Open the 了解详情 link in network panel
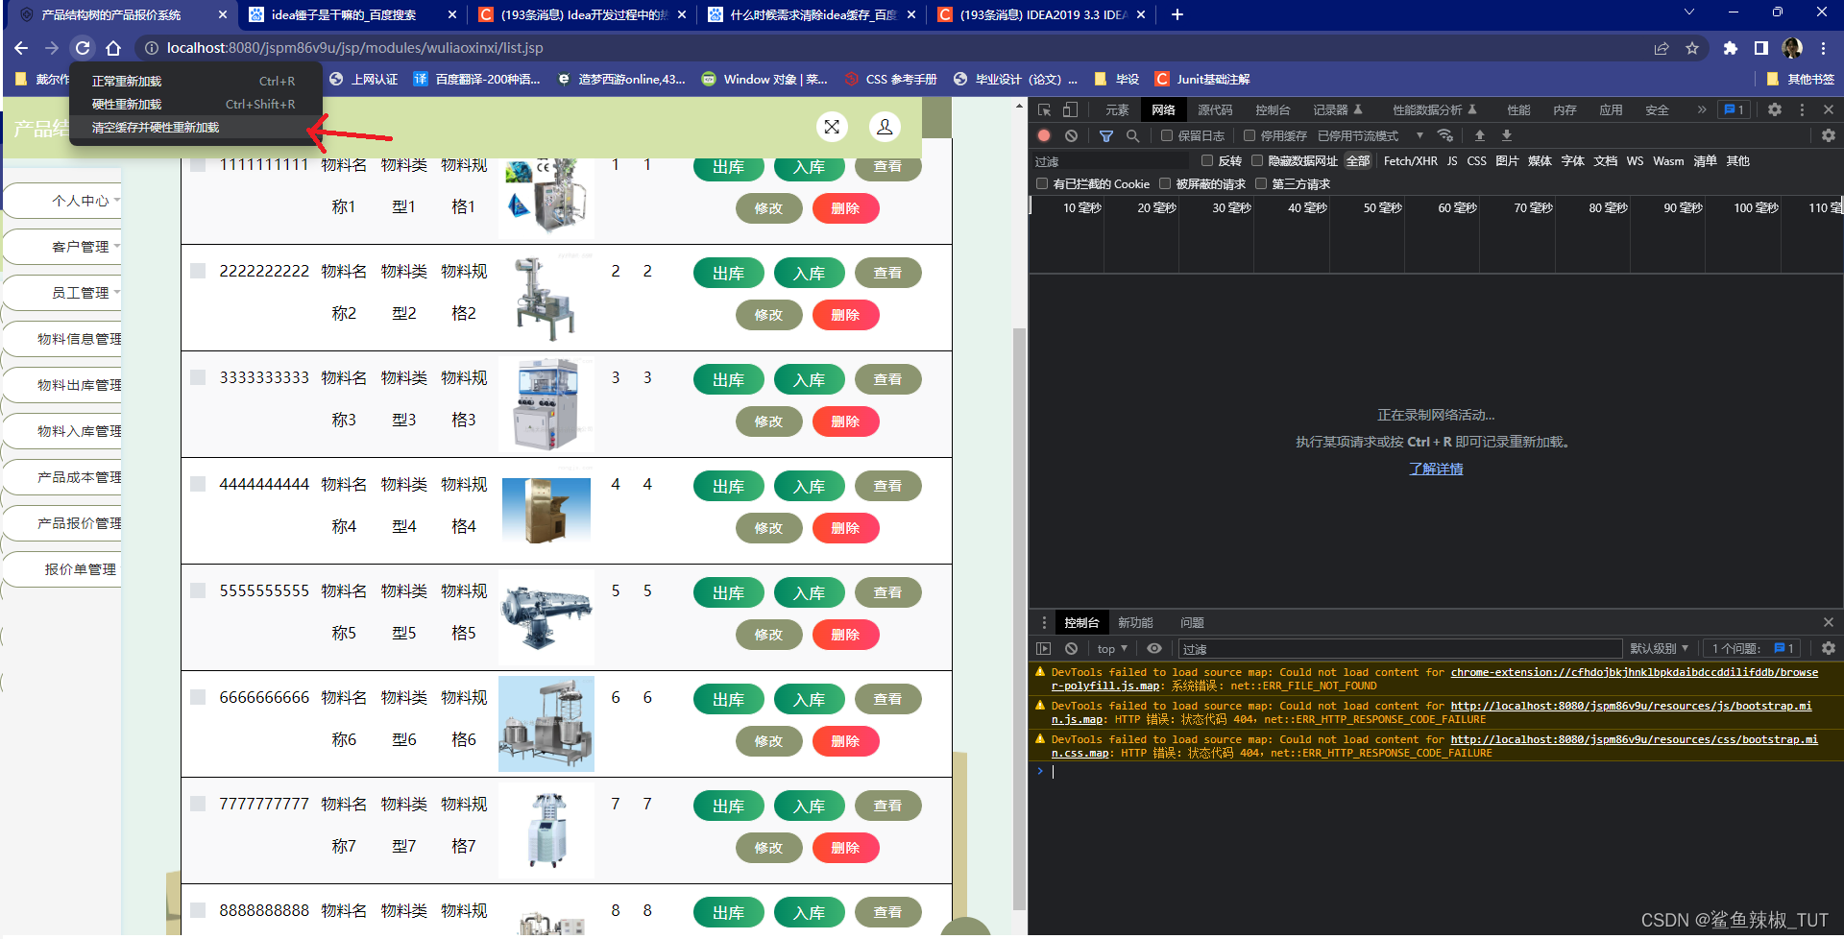Screen dimensions: 1844x939 1436,469
